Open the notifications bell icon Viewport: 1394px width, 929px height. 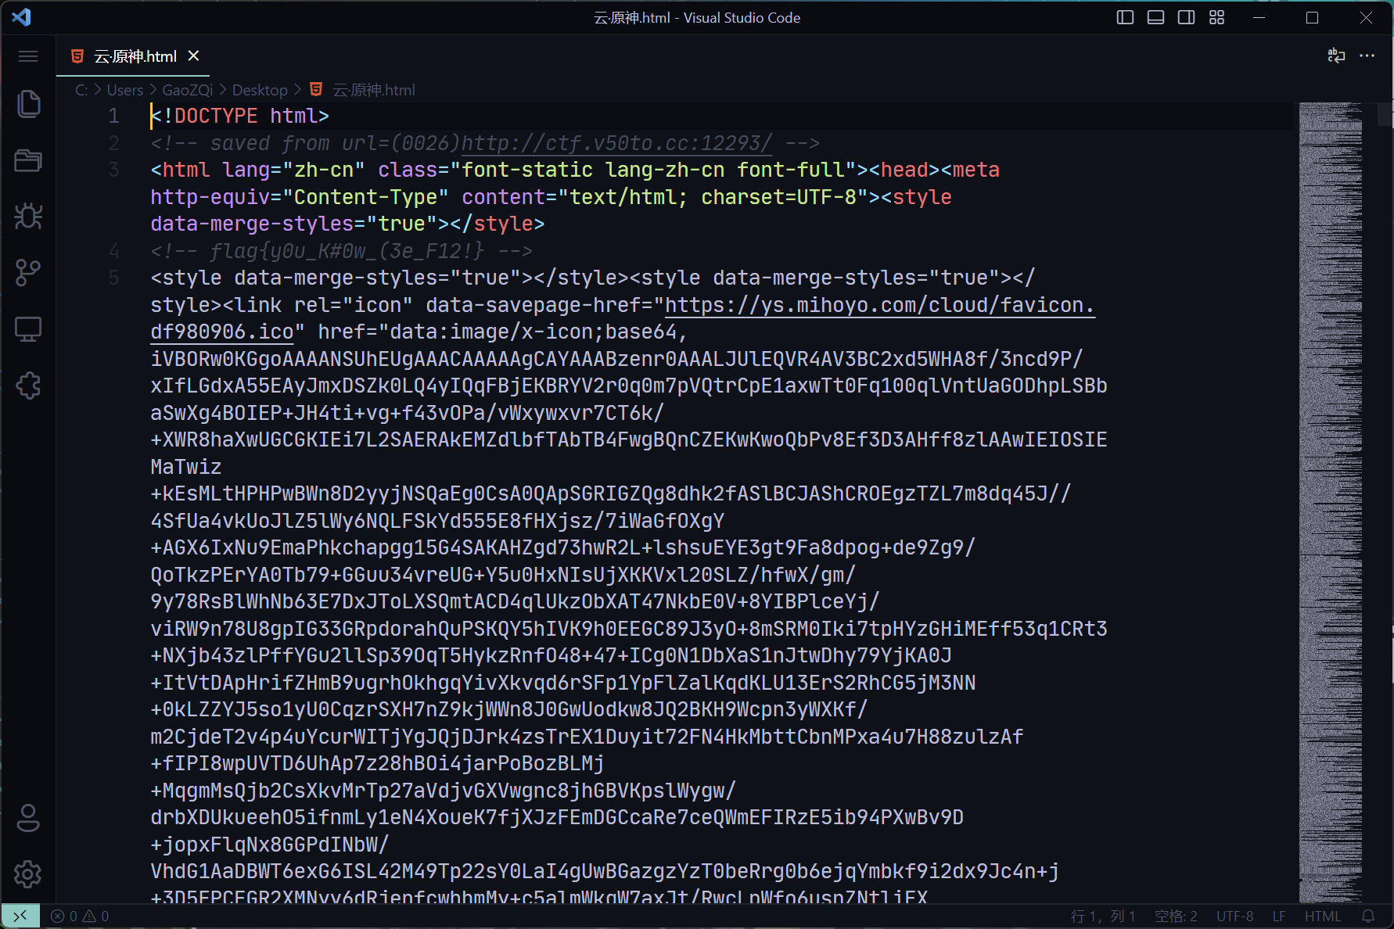coord(1368,916)
